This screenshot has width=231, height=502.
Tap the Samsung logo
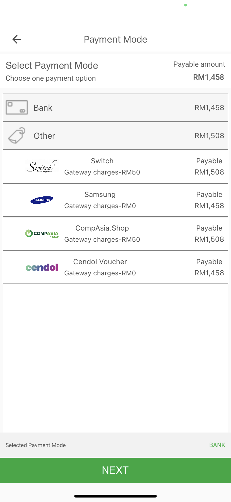point(42,200)
